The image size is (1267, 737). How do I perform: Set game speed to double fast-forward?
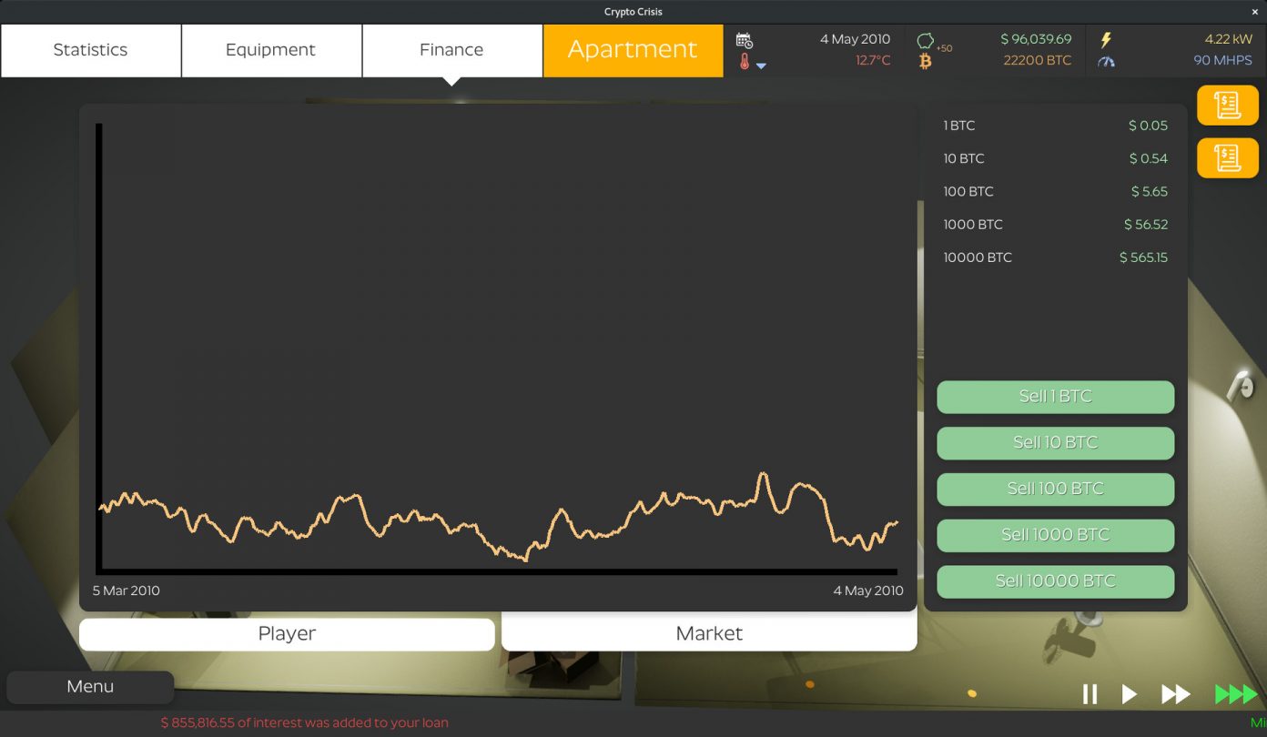1175,694
